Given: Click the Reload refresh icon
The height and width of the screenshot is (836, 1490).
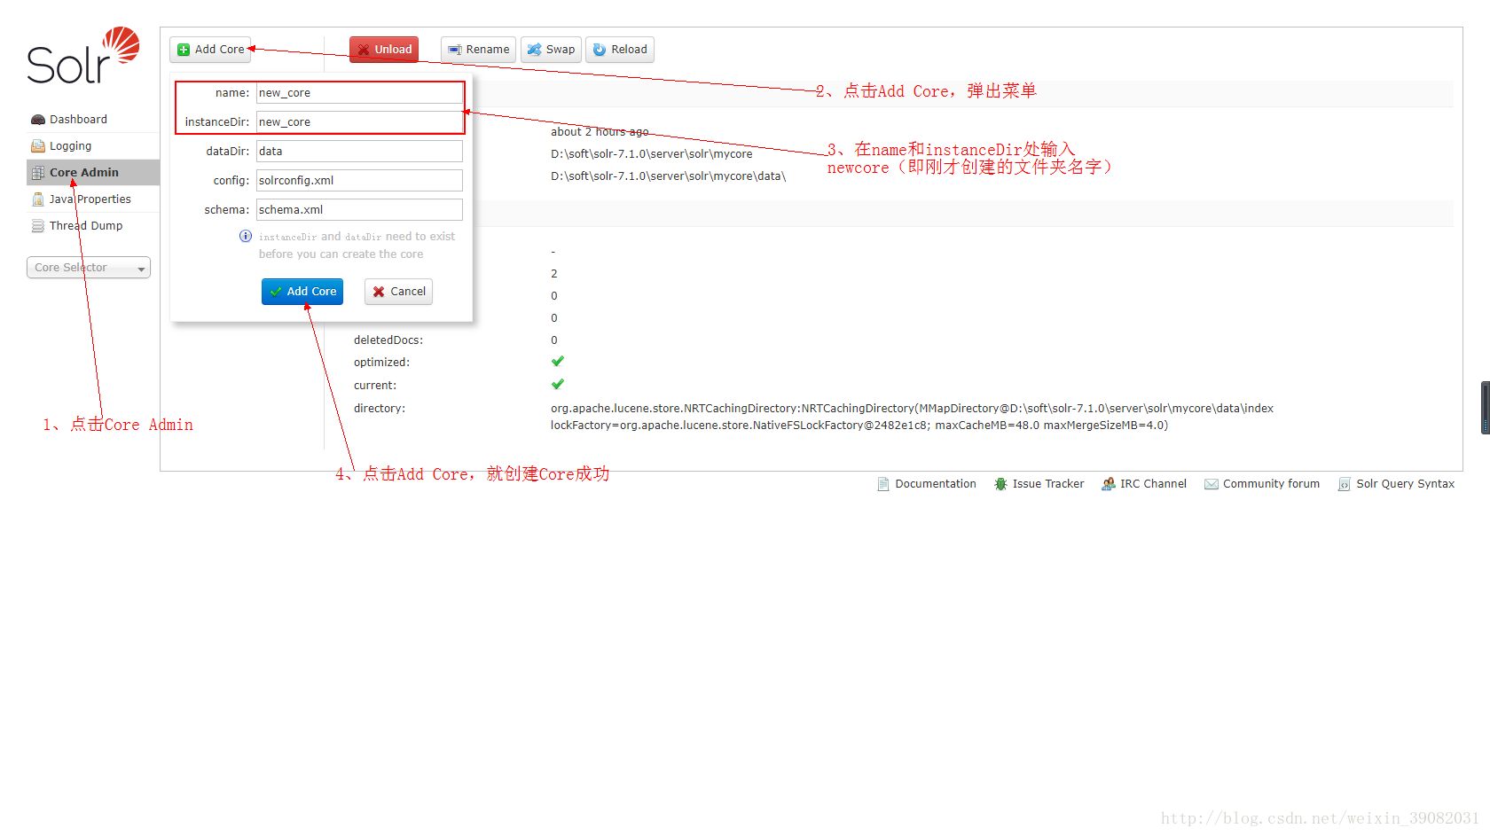Looking at the screenshot, I should point(600,50).
